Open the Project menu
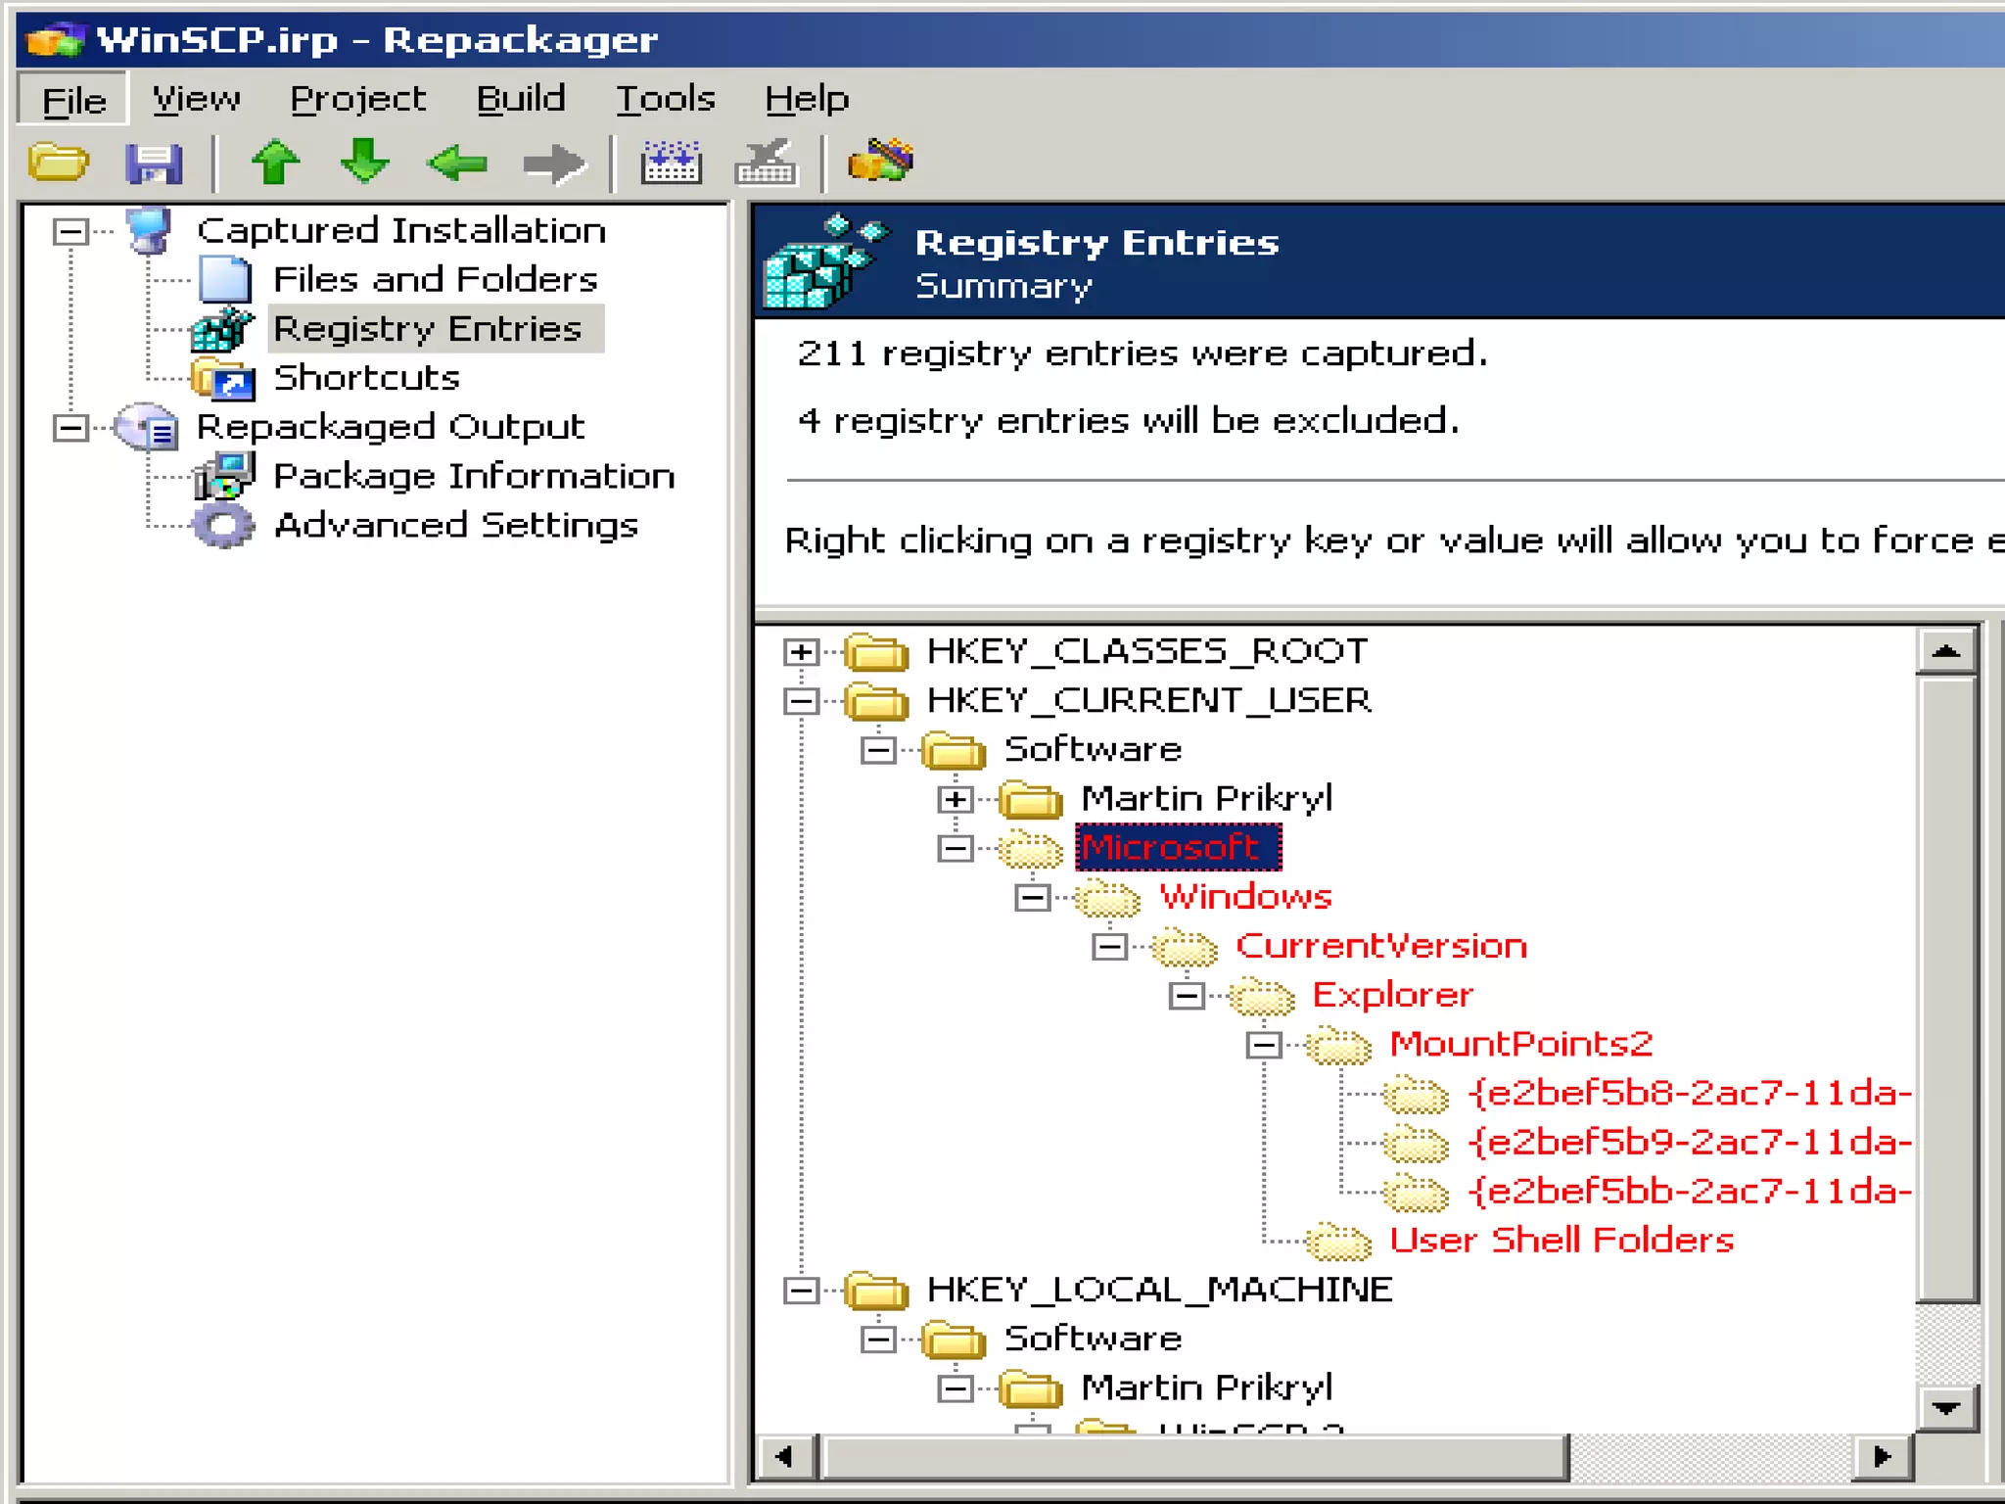The image size is (2005, 1504). coord(357,99)
